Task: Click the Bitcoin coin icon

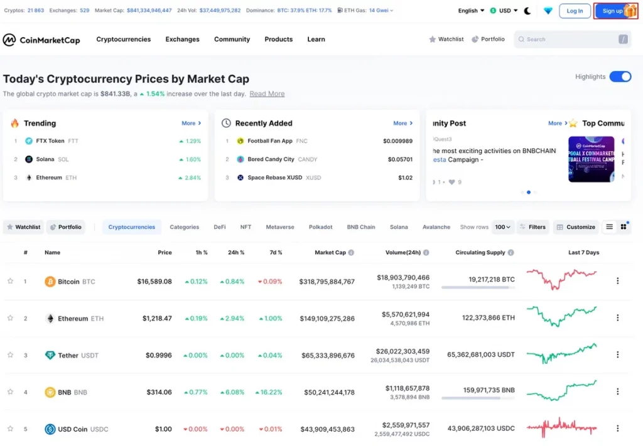Action: click(50, 282)
